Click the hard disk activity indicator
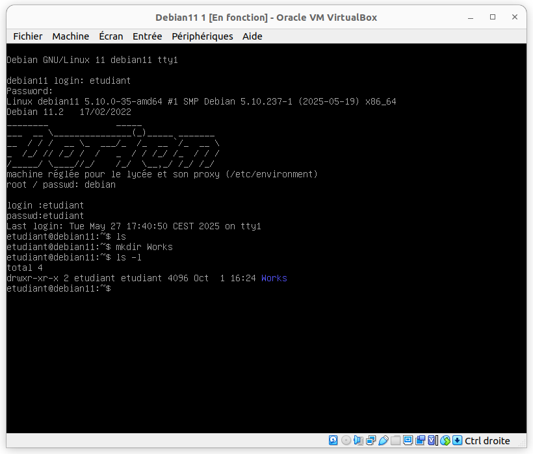The width and height of the screenshot is (533, 454). click(x=333, y=440)
